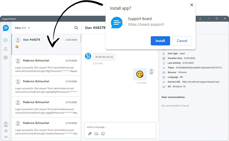Screen dimensions: 229x141
Task: Open the Federico Schiocchet conversation with email a@k.itfgf
Action: click(46, 65)
